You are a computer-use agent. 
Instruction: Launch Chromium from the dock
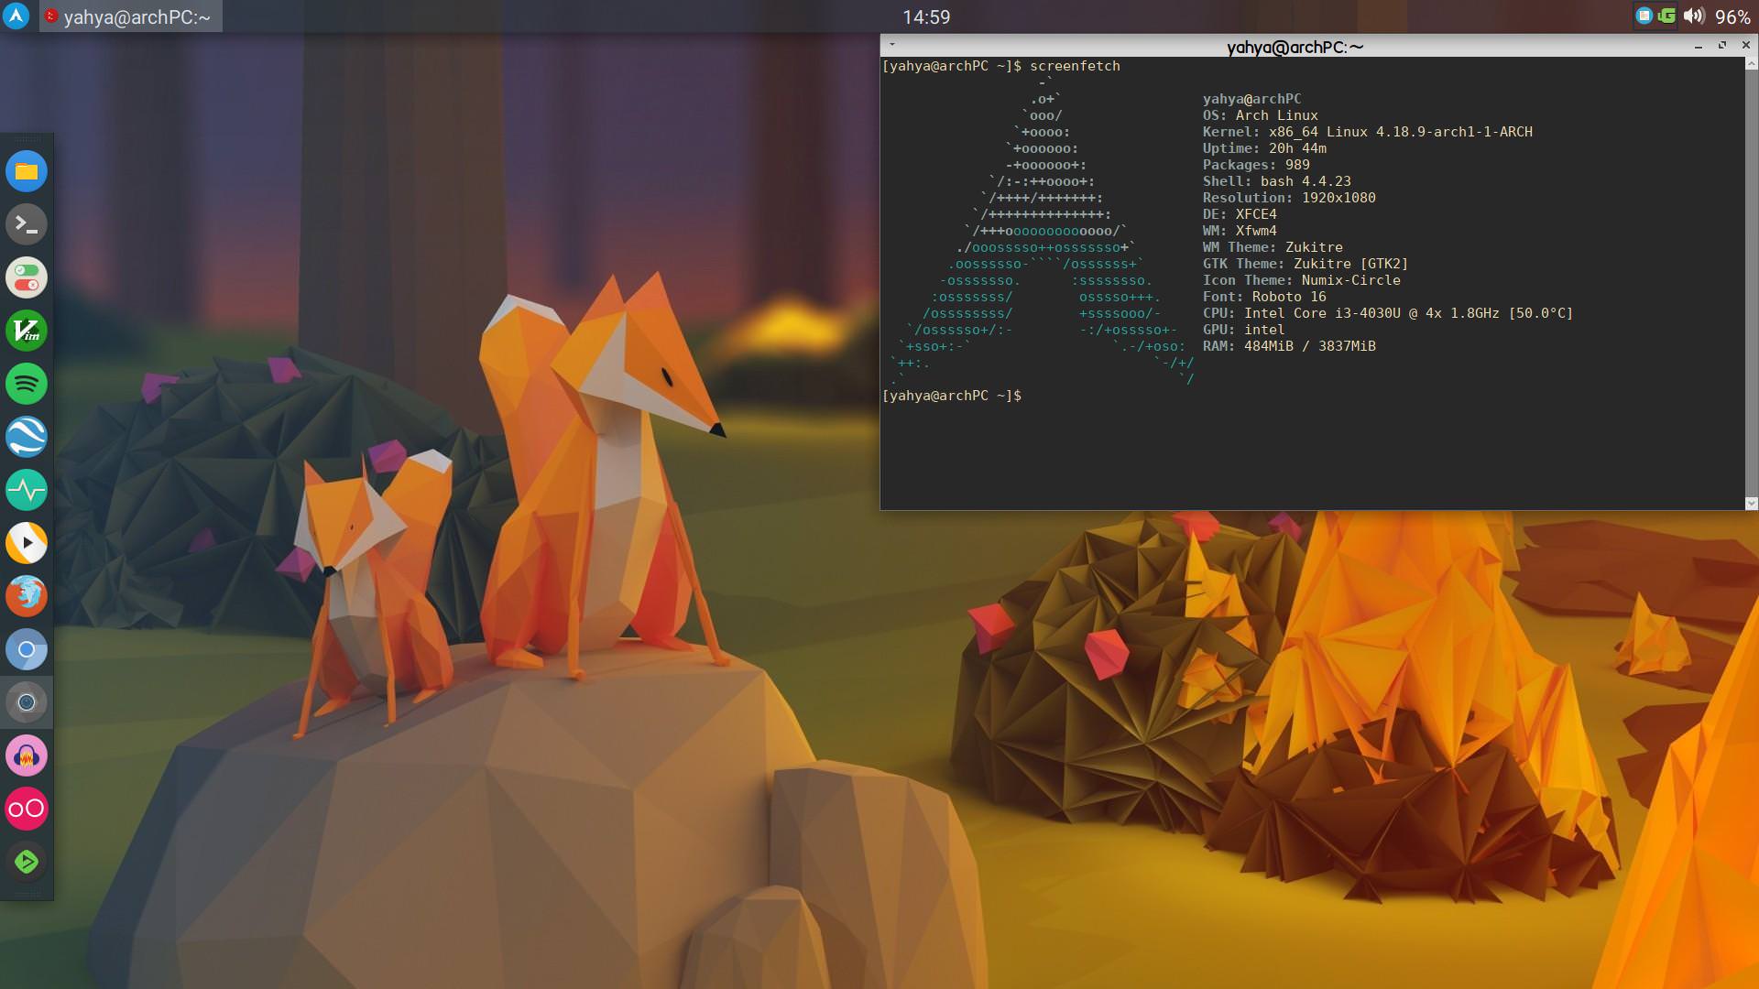coord(27,649)
